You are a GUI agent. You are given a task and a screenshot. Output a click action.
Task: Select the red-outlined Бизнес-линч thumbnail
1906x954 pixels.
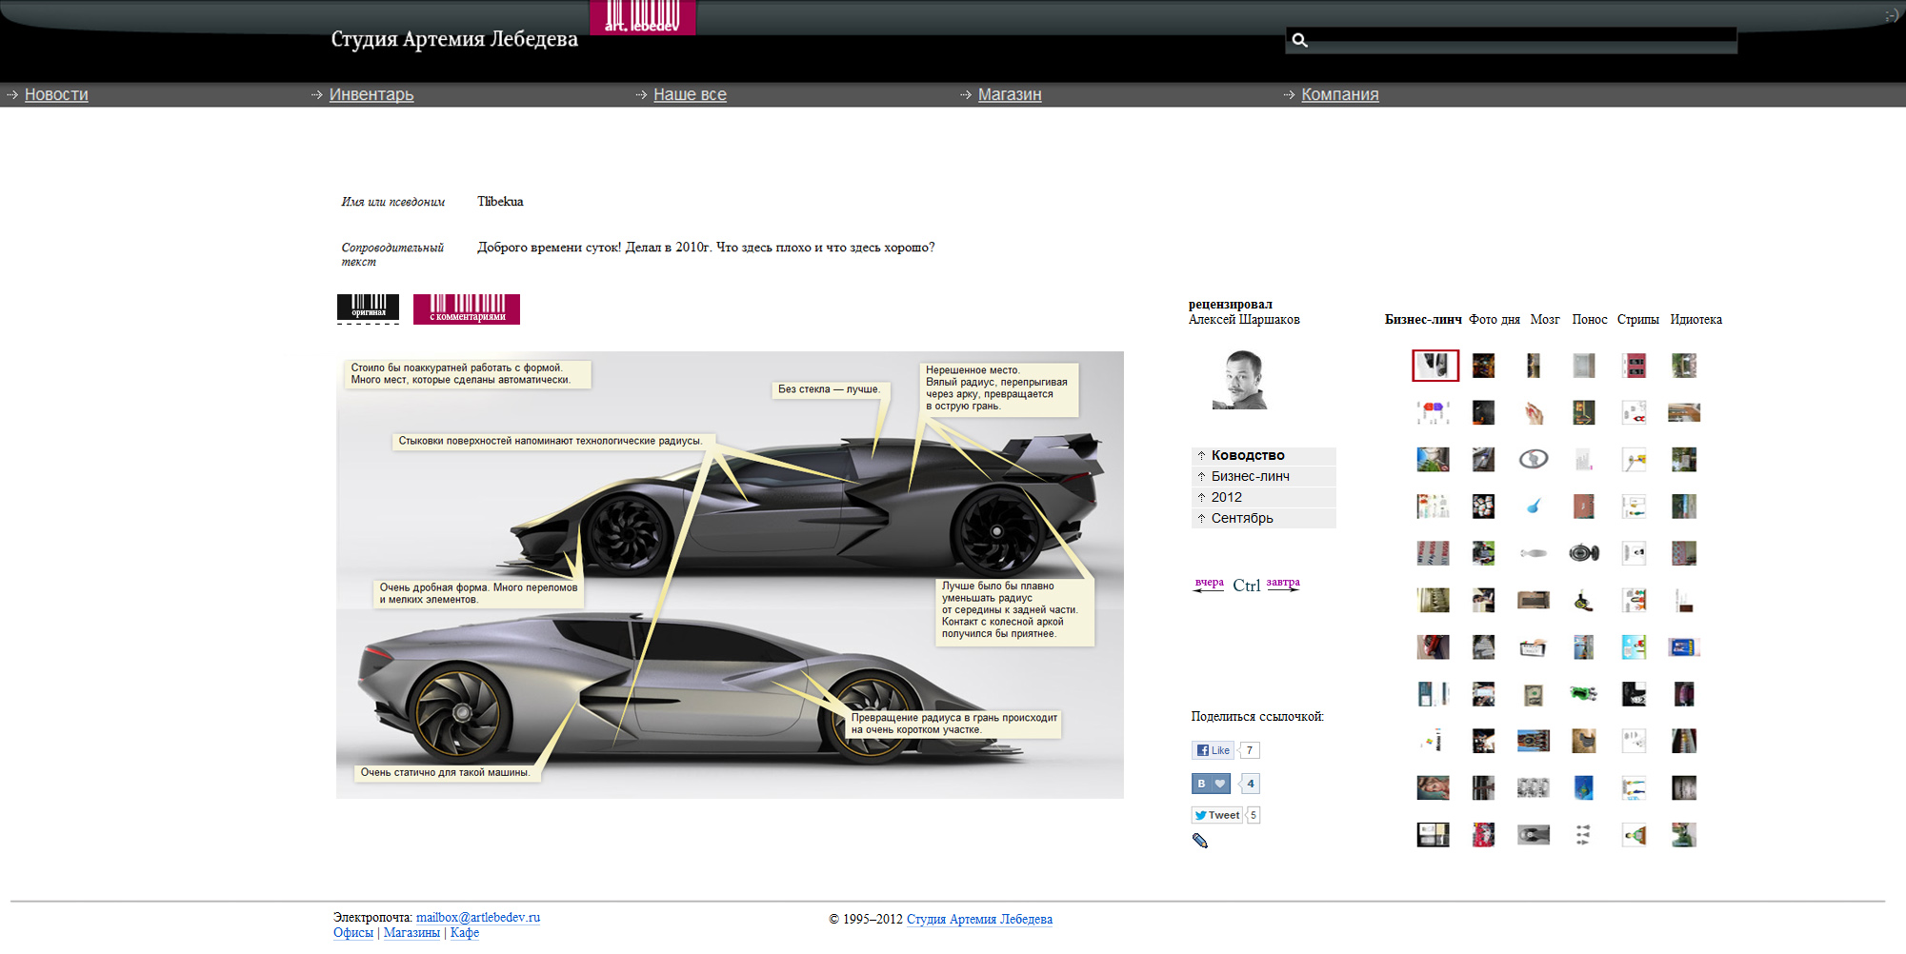[1435, 366]
